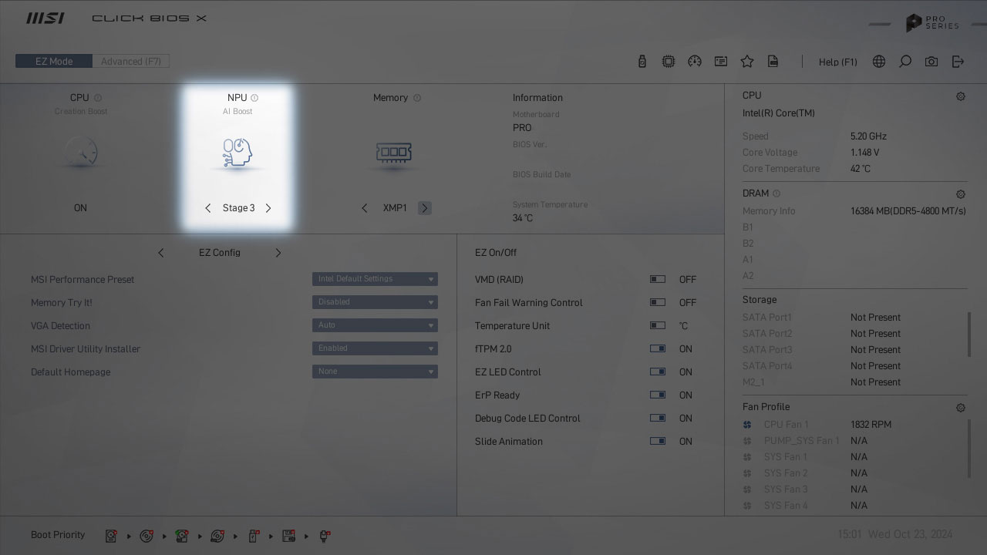
Task: Open CPU panel settings gear
Action: pyautogui.click(x=961, y=96)
